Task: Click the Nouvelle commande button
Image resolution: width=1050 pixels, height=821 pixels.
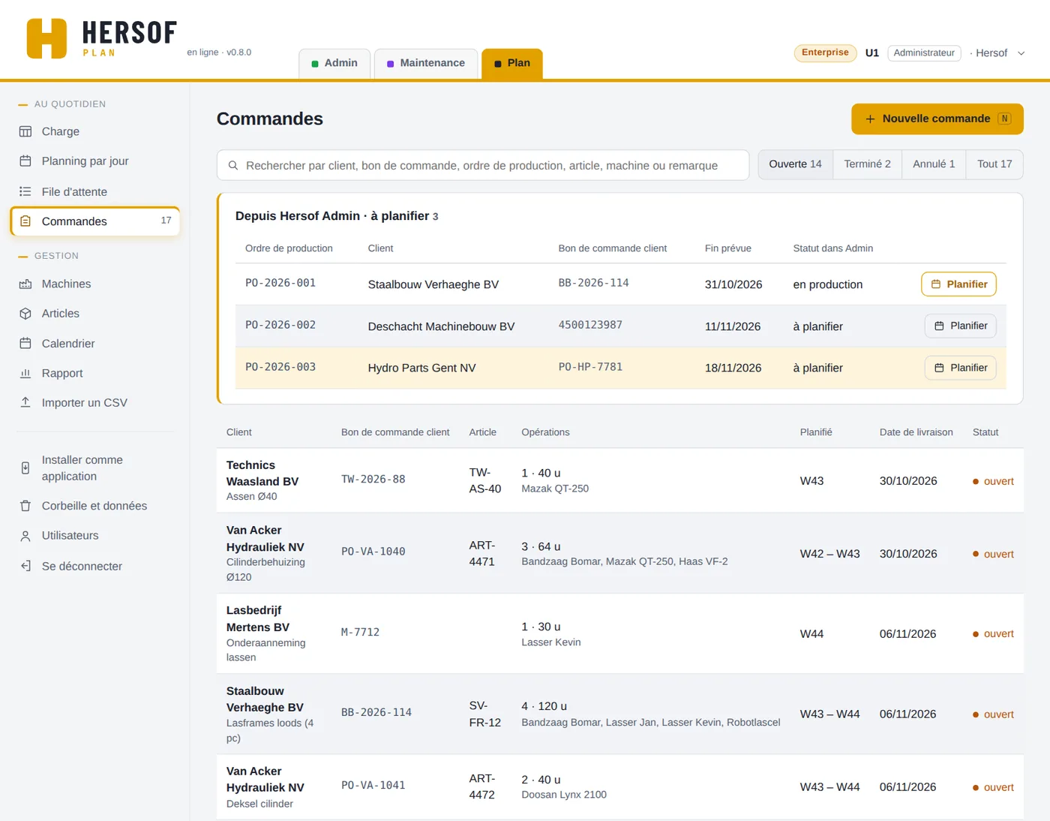Action: point(937,119)
